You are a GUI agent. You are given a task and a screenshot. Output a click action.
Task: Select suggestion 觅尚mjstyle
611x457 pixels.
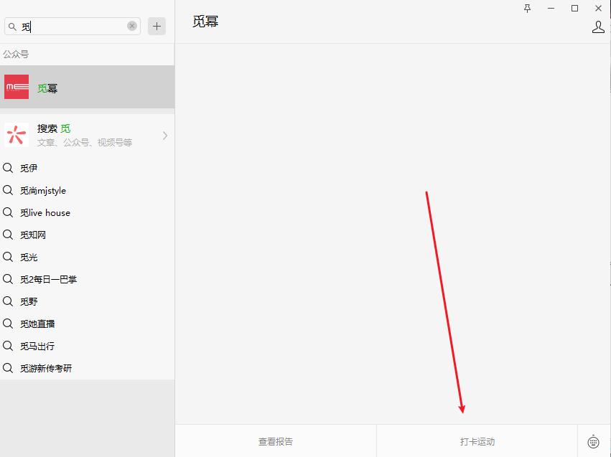click(x=88, y=190)
